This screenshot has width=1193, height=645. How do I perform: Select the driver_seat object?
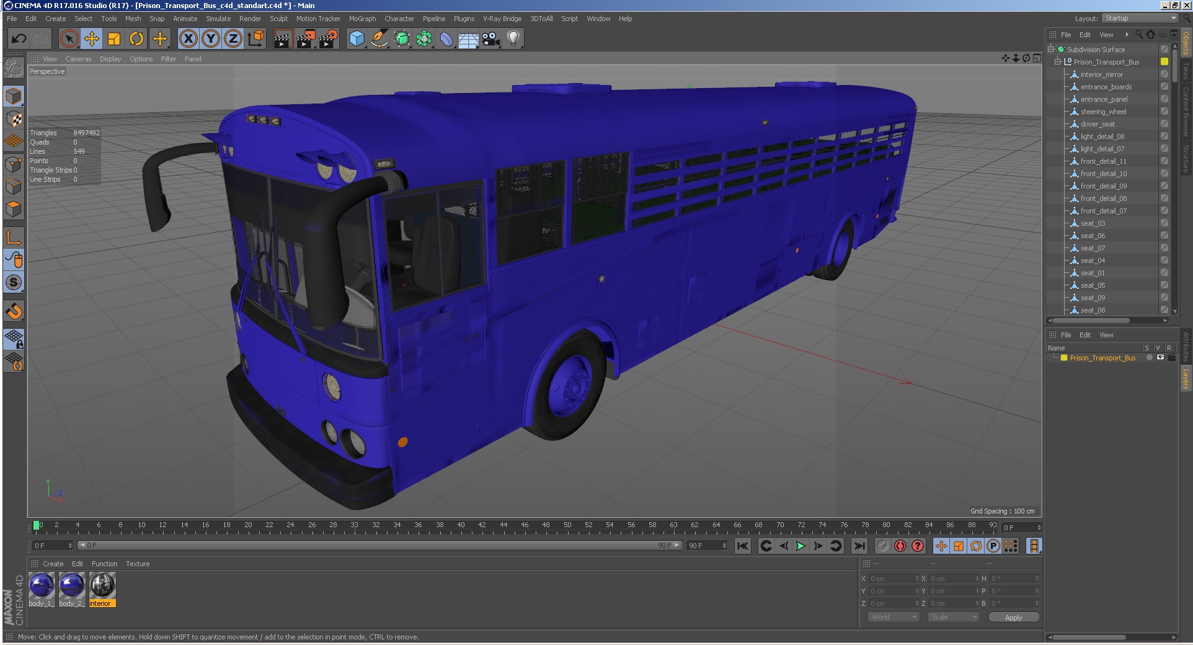(1098, 124)
